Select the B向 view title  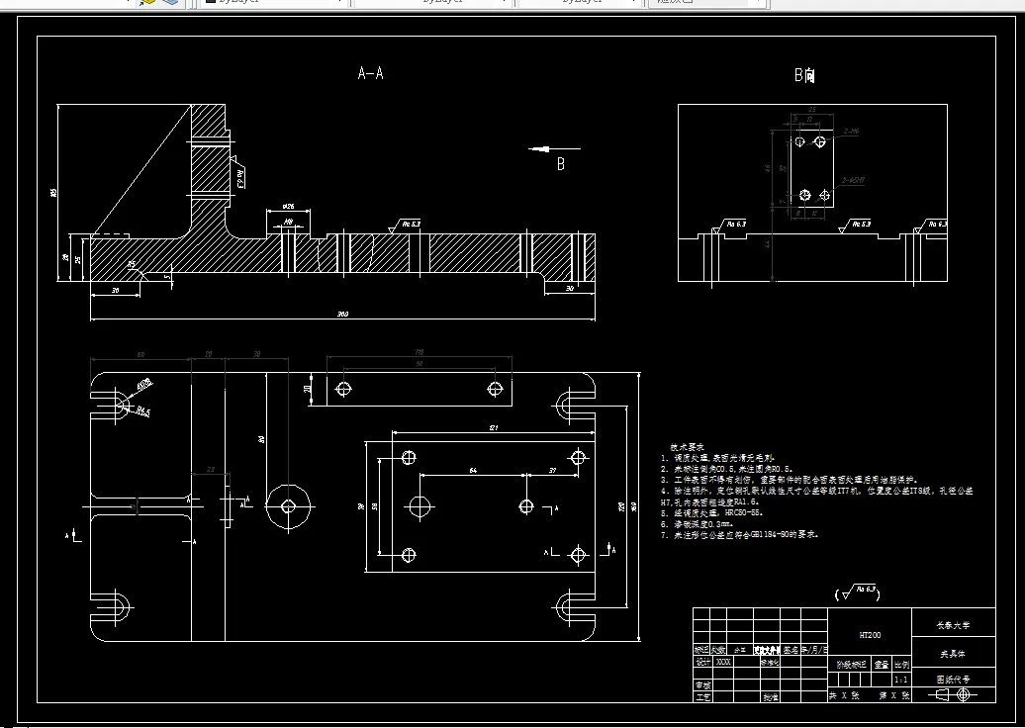(x=804, y=75)
